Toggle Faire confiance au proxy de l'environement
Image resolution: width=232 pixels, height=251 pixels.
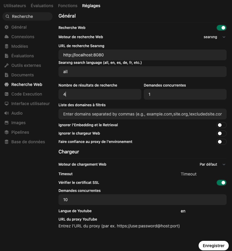[221, 142]
